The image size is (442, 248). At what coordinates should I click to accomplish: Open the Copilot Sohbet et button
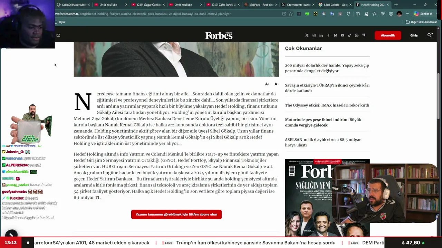pos(423,14)
